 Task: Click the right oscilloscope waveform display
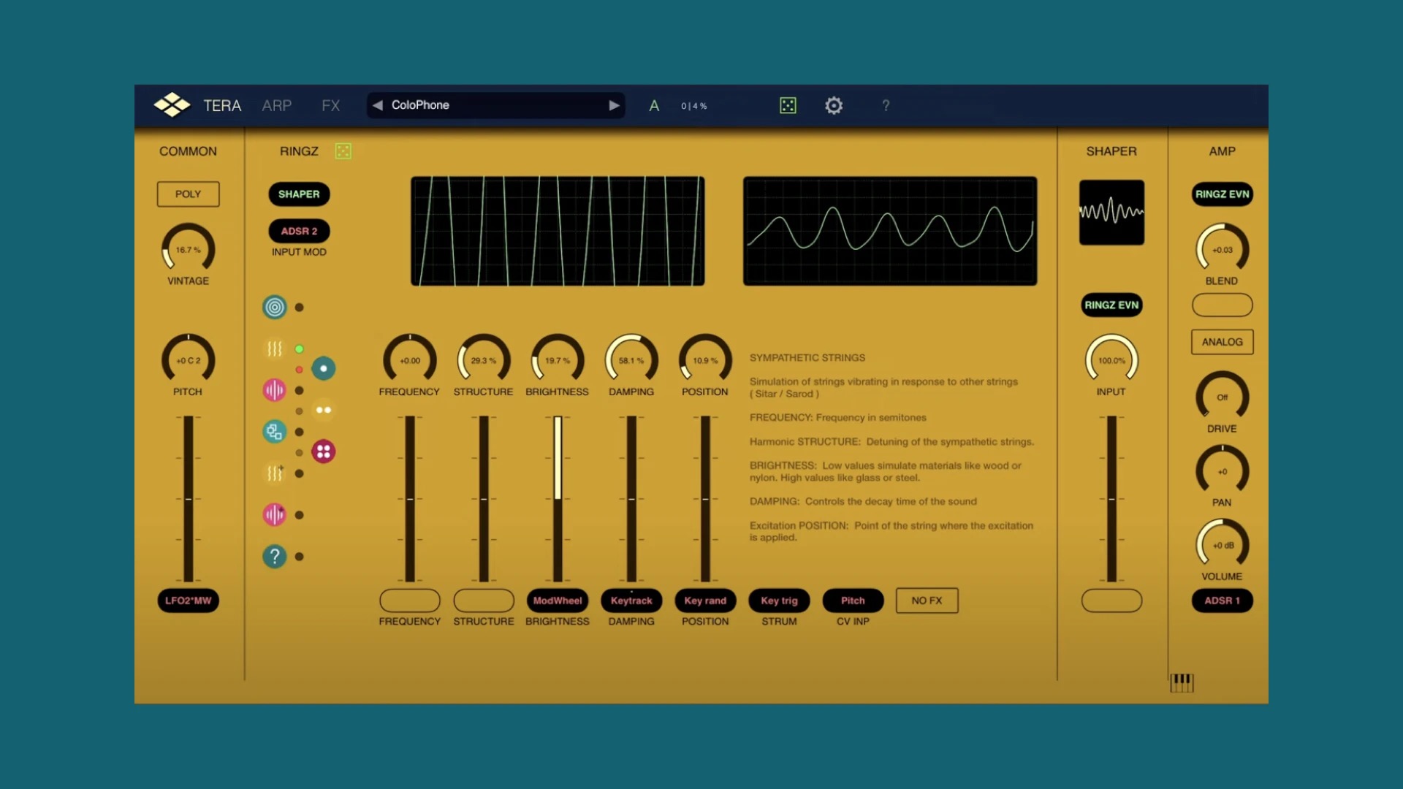point(890,231)
